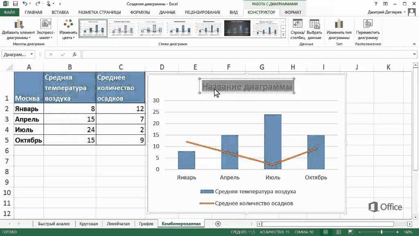
Task: Add a new sheet with plus button
Action: pos(218,224)
